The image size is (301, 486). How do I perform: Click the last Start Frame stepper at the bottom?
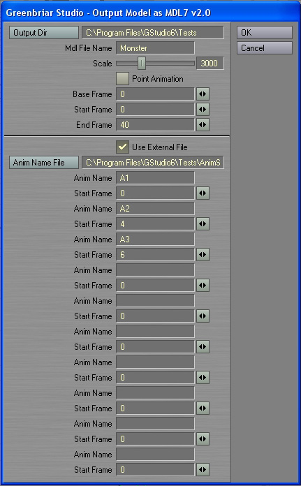(203, 469)
